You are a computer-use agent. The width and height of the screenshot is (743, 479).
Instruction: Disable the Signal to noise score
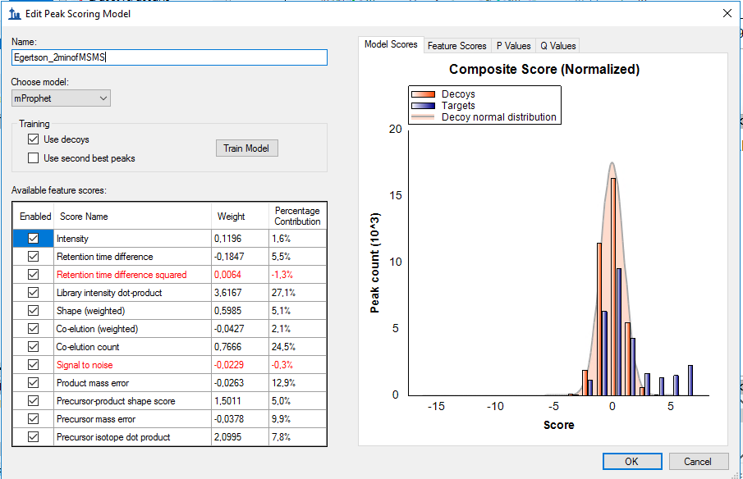coord(34,365)
